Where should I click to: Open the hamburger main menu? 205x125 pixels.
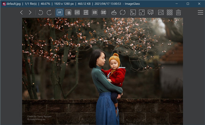[x=201, y=12]
